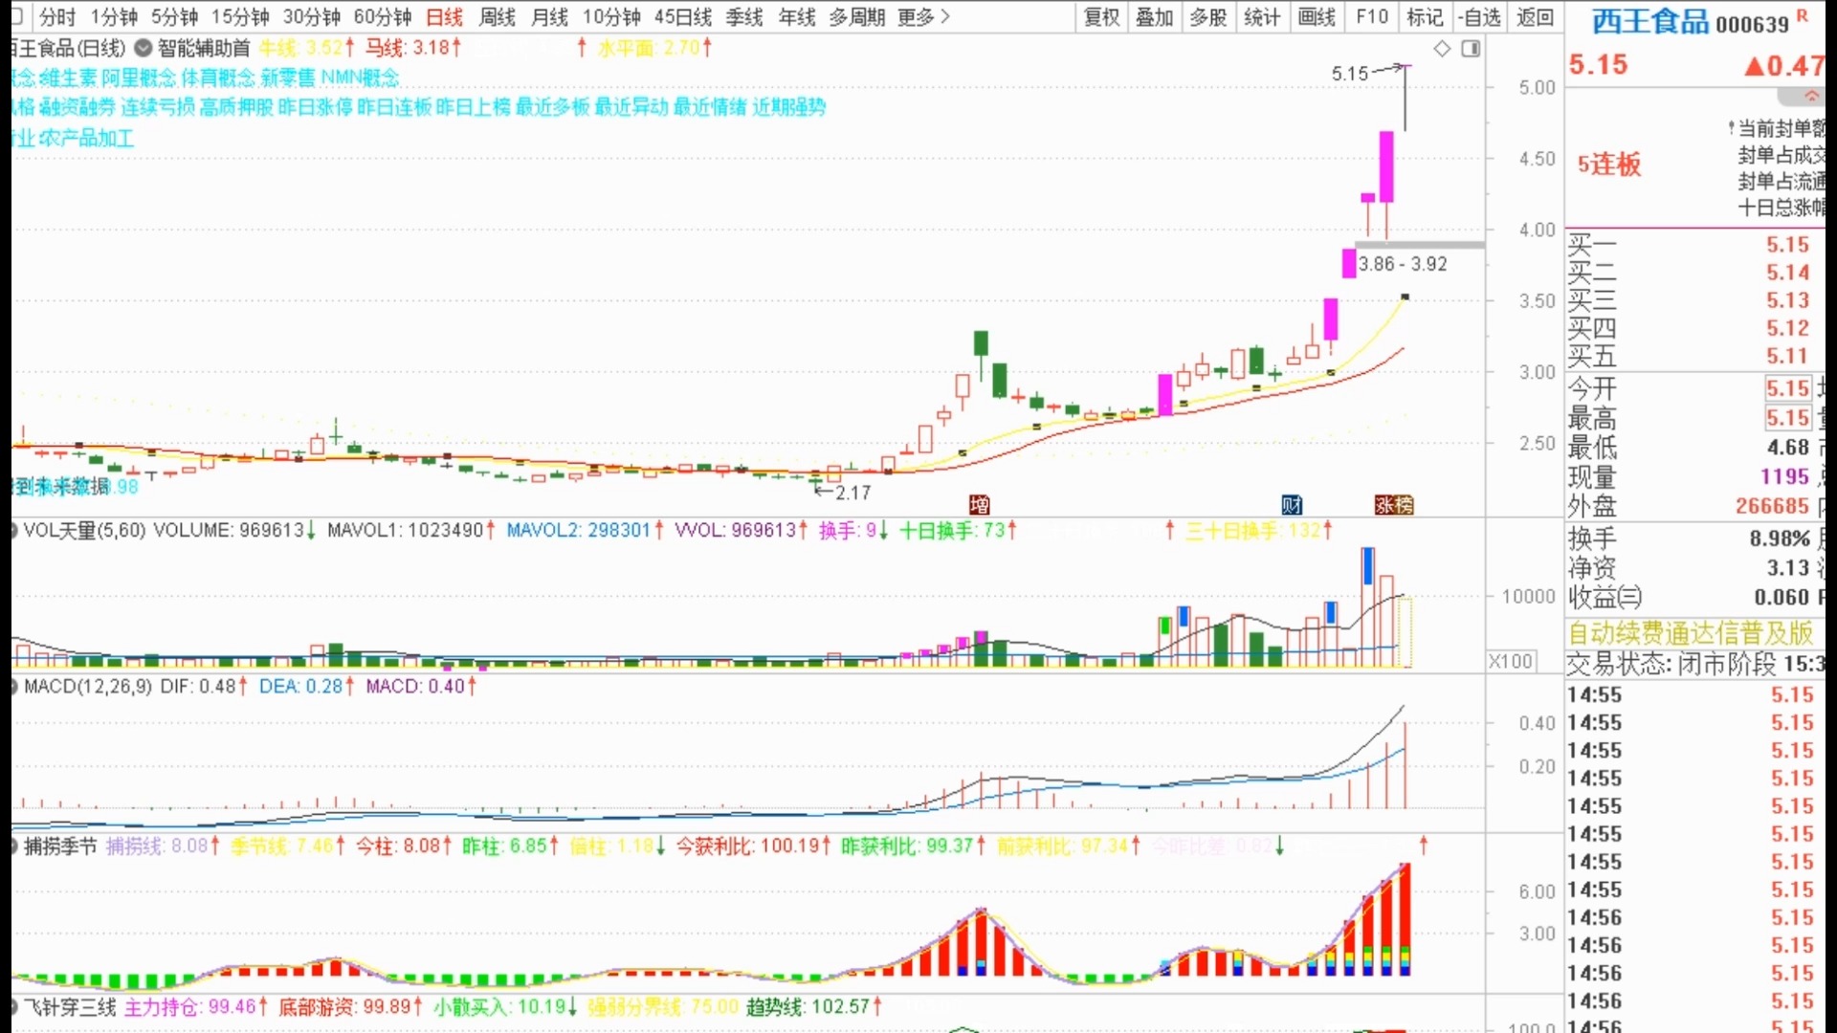Screen dimensions: 1837x1033
Task: Switch to 分时 intraday view
Action: pos(57,17)
